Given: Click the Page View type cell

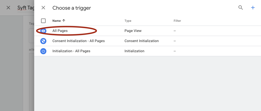Looking at the screenshot, I should click(x=133, y=31).
